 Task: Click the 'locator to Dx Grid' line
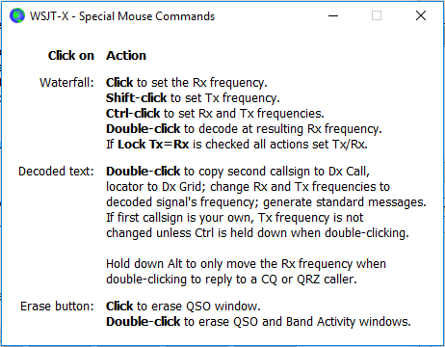pos(248,187)
